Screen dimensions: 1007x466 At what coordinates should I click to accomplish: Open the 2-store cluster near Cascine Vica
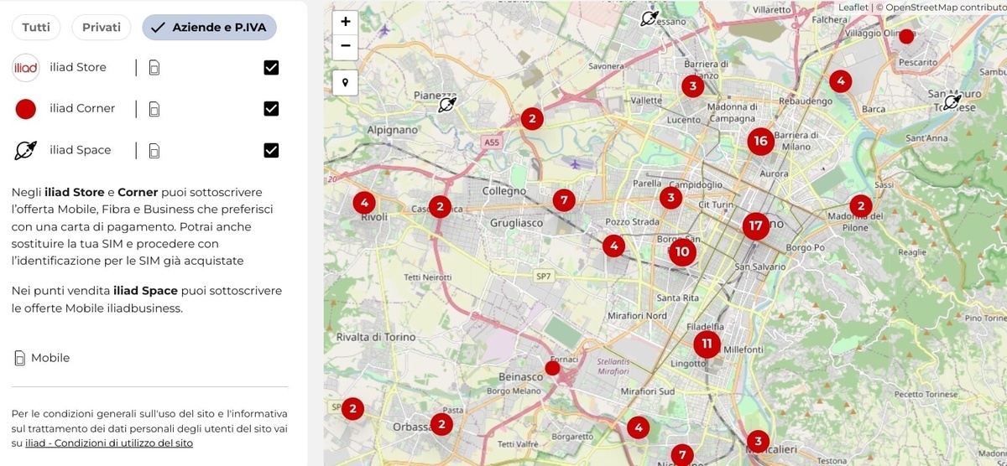[x=440, y=206]
